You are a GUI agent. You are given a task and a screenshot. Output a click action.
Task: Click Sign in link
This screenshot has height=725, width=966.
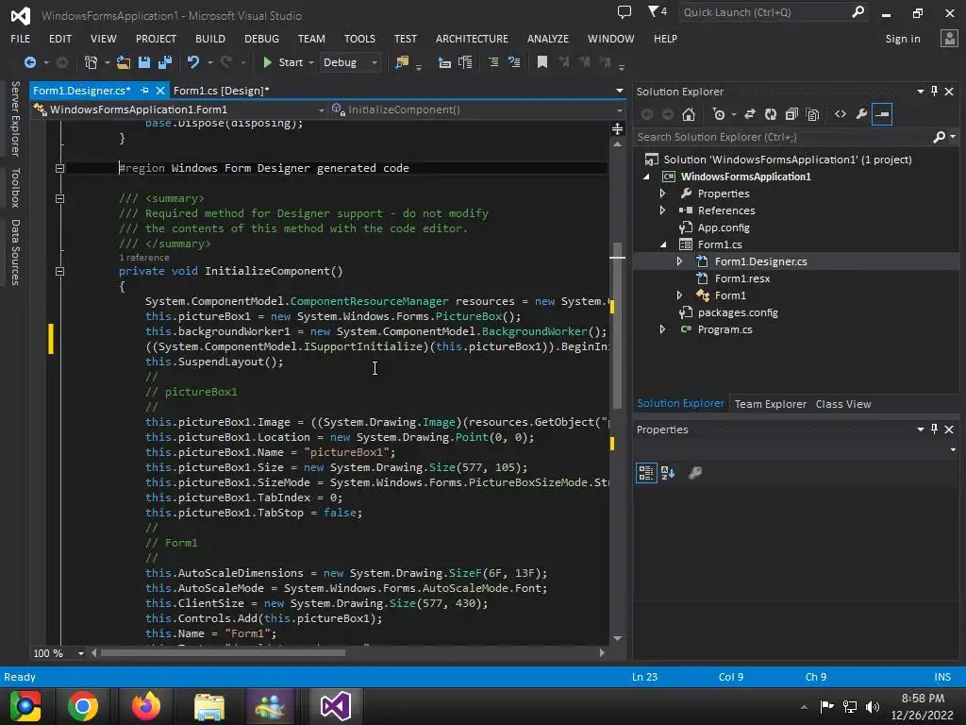point(903,39)
